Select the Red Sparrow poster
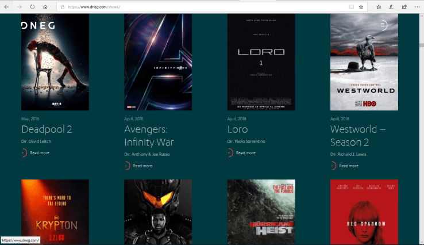 pyautogui.click(x=364, y=212)
